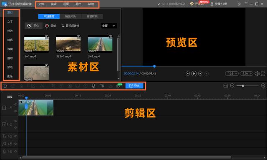Click the microphone voiceover icon in toolbar
Screen dimensions: 267x160
click(93, 86)
